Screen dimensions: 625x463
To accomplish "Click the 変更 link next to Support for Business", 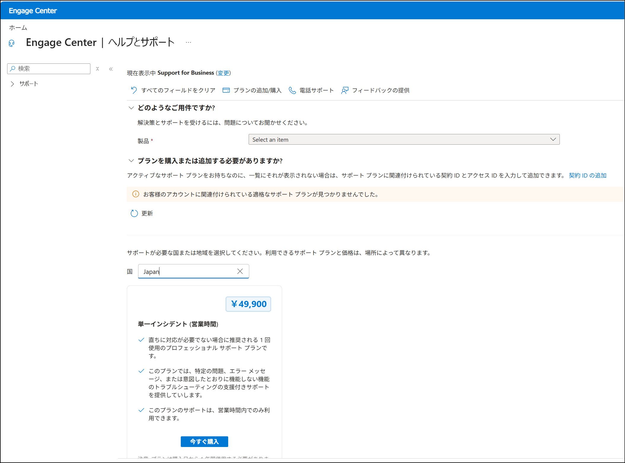I will (223, 73).
